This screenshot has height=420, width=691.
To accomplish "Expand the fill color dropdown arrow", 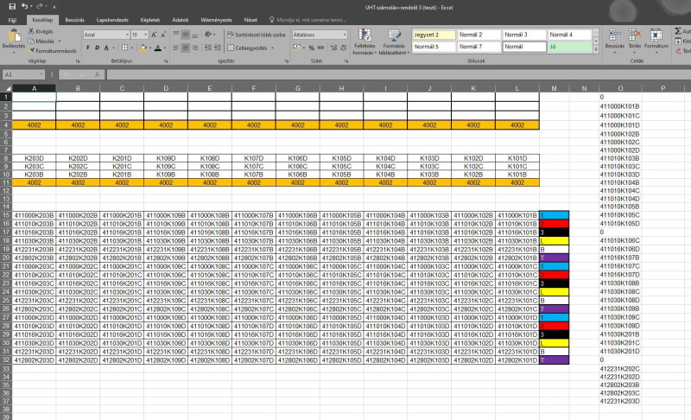I will click(x=149, y=48).
